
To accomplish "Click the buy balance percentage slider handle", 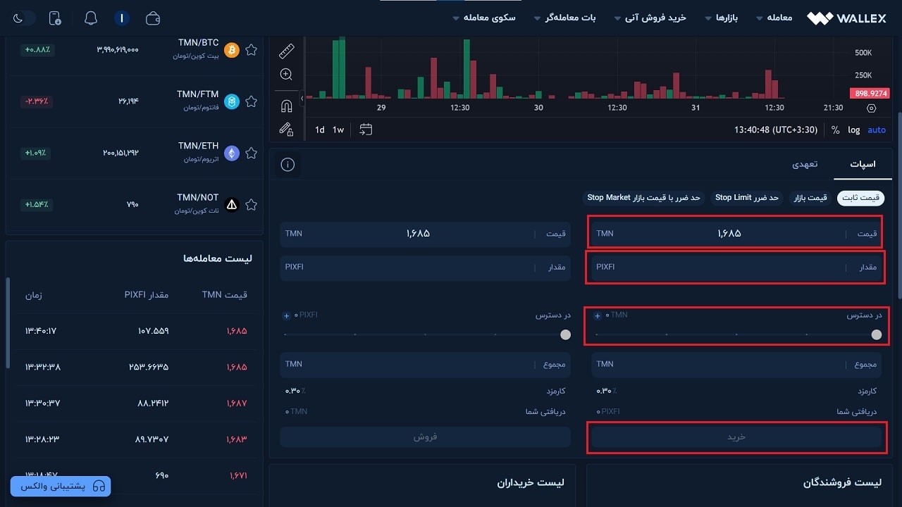I will click(x=876, y=334).
